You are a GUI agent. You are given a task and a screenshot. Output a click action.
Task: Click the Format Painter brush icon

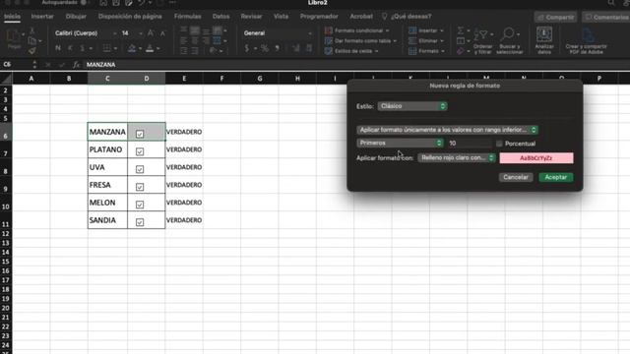click(x=32, y=50)
